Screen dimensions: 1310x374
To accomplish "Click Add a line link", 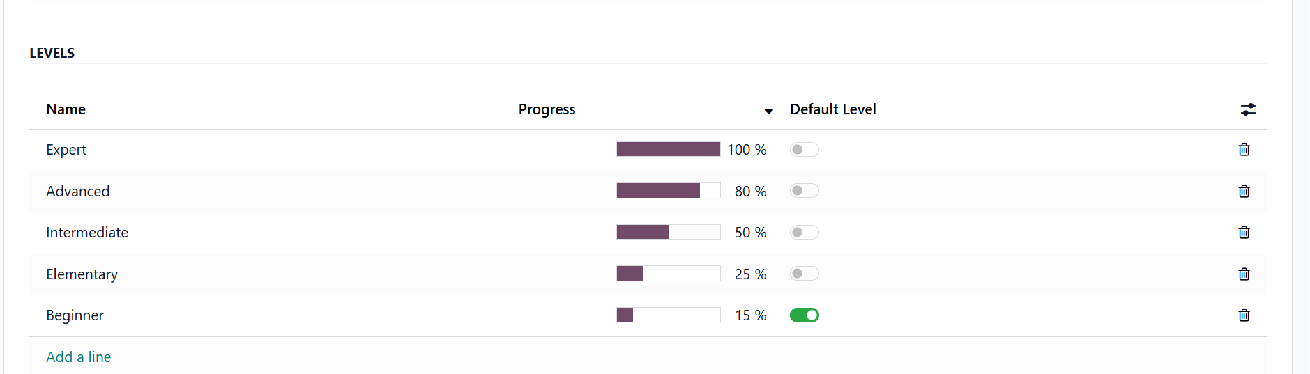I will click(79, 357).
